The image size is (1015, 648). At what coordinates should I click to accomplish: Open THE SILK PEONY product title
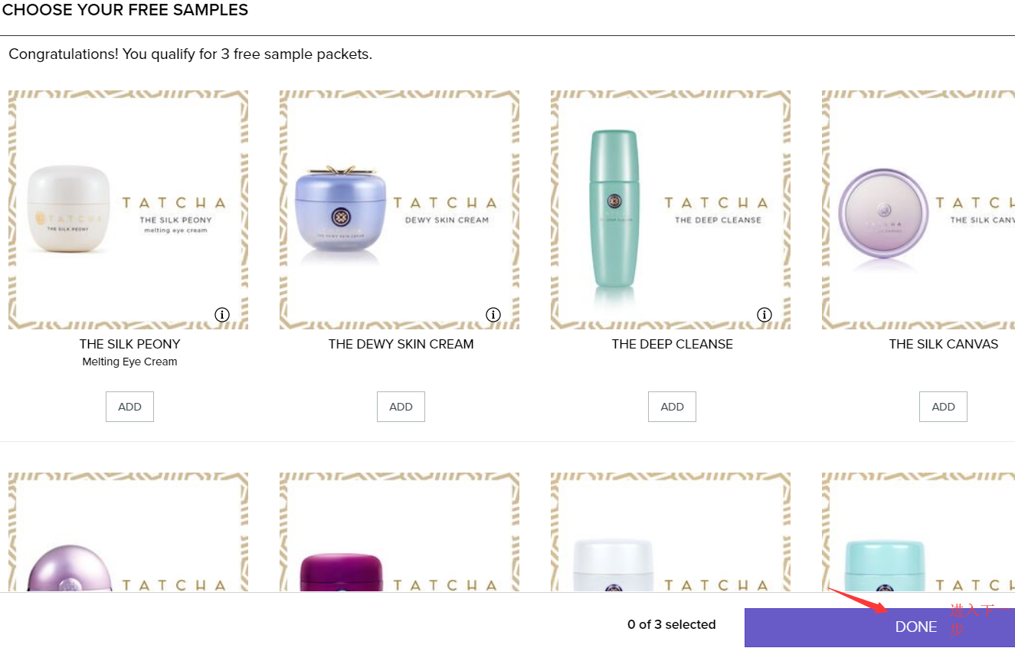(x=129, y=344)
